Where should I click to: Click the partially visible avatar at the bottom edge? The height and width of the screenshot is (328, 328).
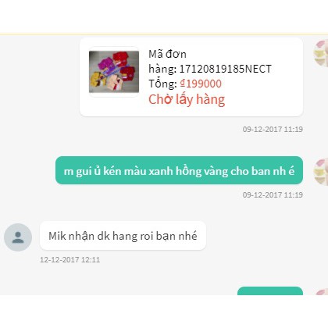pyautogui.click(x=322, y=292)
